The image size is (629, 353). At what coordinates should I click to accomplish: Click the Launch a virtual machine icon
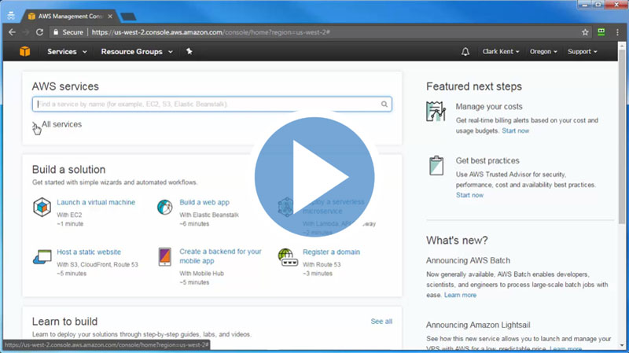pyautogui.click(x=42, y=208)
